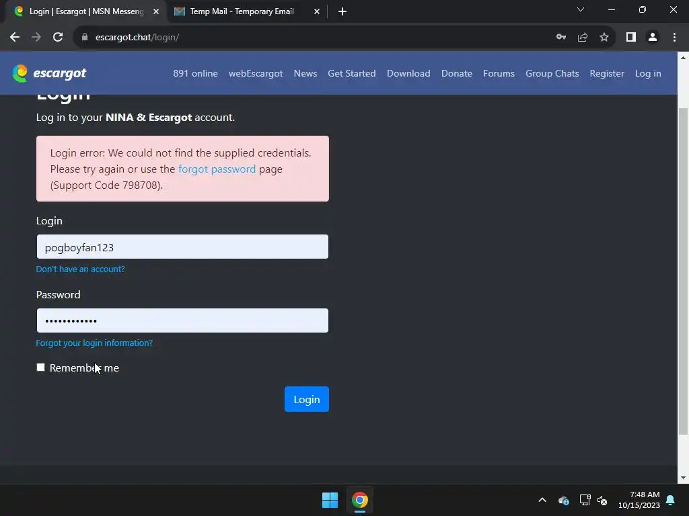Click the 891 online counter
This screenshot has width=689, height=516.
click(195, 73)
